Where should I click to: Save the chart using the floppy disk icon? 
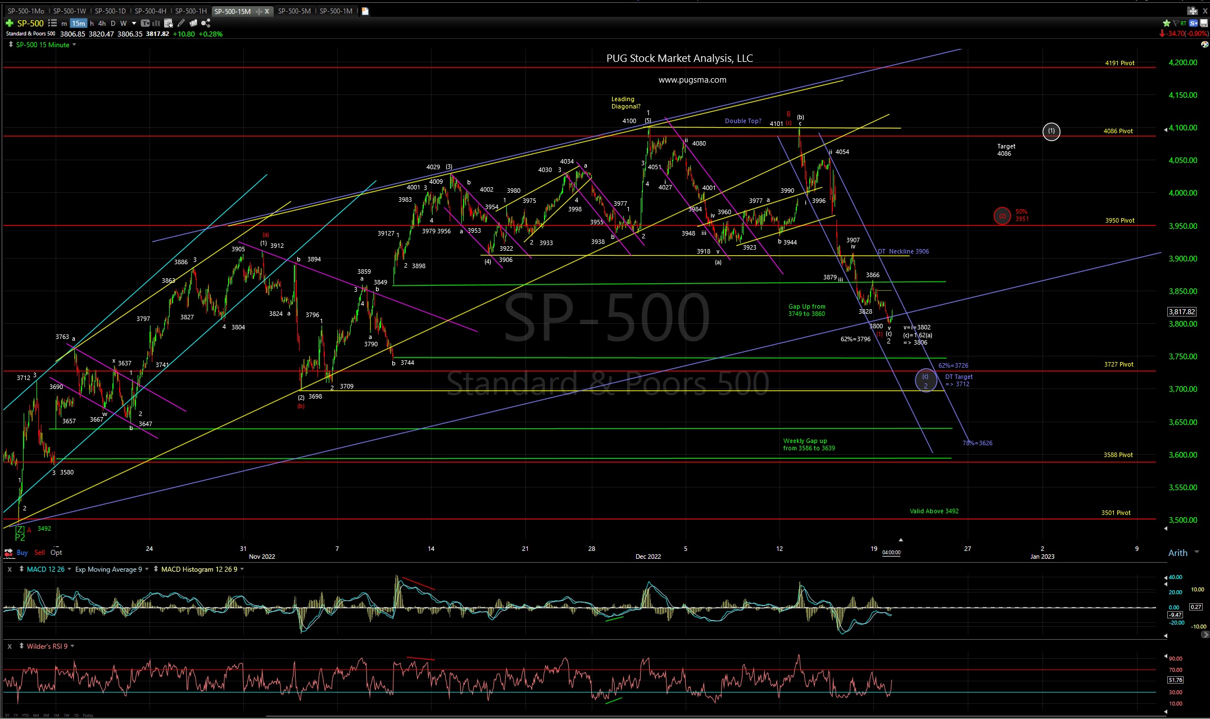(x=1204, y=24)
